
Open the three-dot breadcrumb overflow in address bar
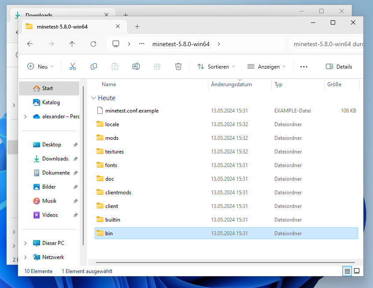coord(142,44)
